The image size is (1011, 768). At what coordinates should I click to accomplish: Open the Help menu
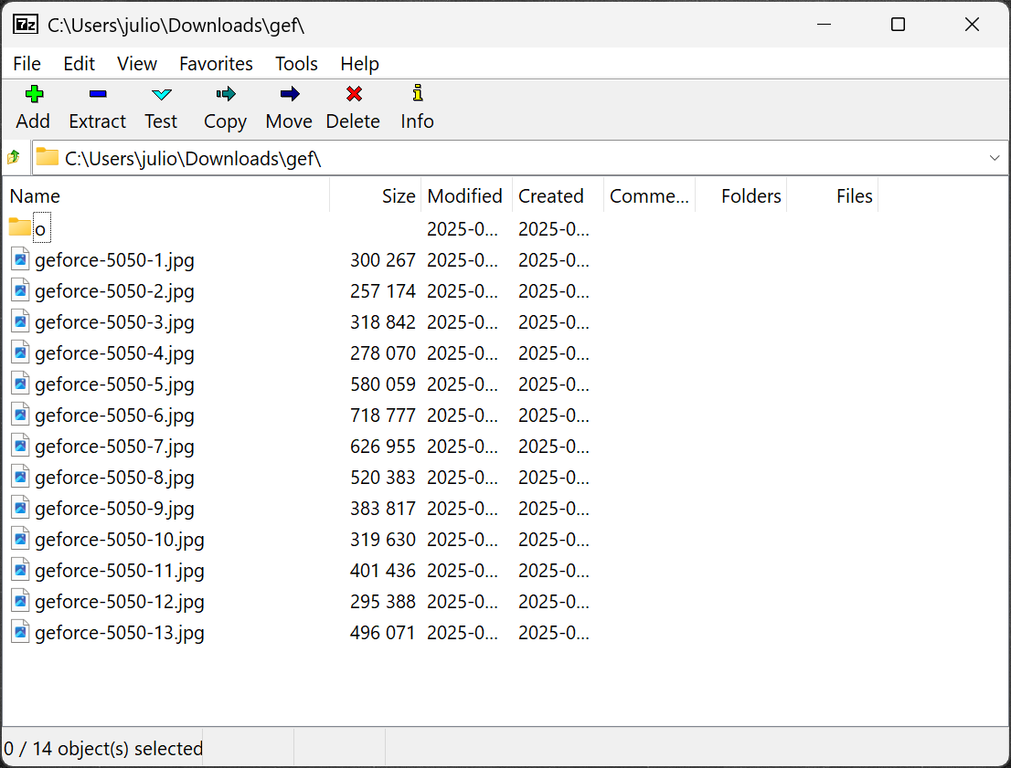click(360, 64)
